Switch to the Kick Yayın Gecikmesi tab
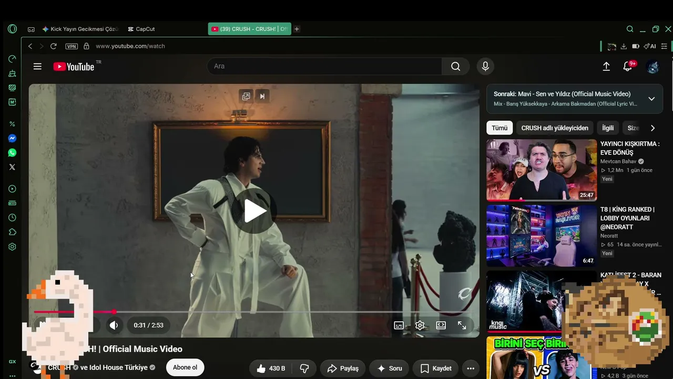 click(x=80, y=29)
